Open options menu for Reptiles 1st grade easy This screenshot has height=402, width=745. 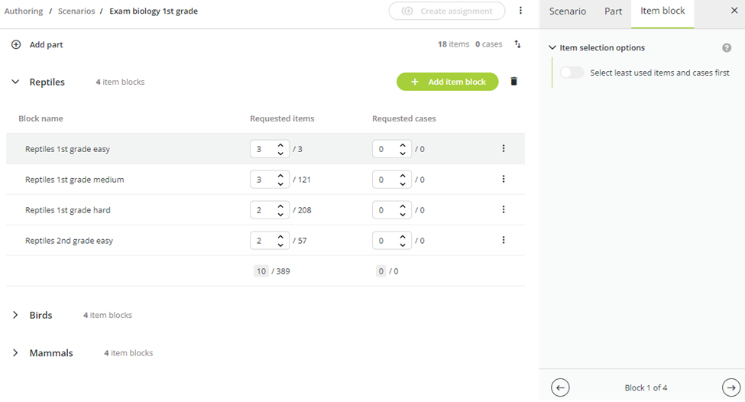(504, 149)
